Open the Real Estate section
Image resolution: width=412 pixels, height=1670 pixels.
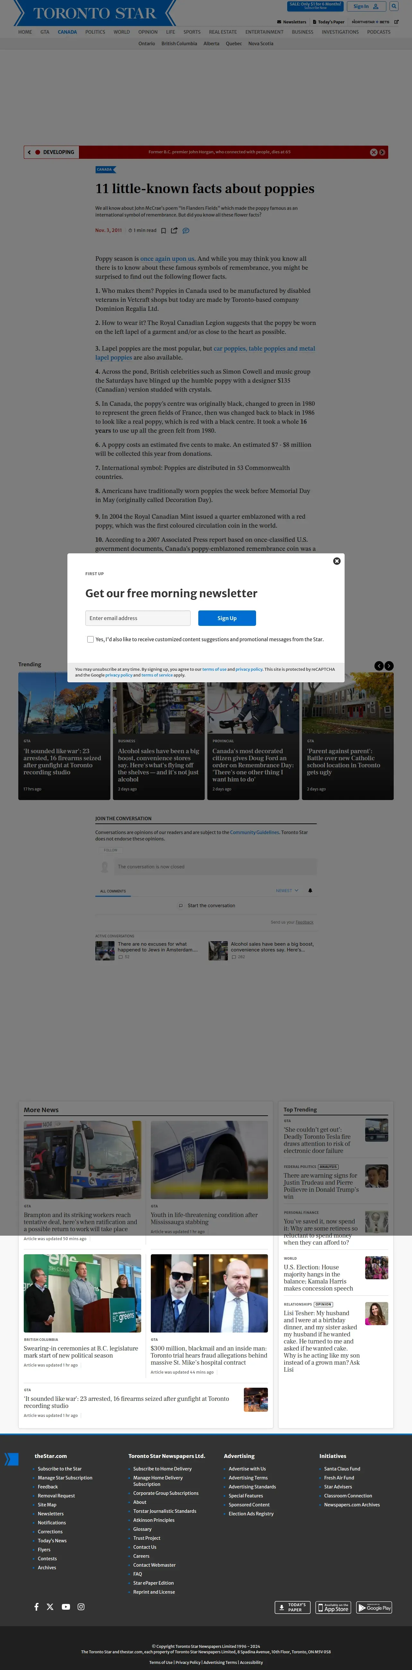point(223,32)
